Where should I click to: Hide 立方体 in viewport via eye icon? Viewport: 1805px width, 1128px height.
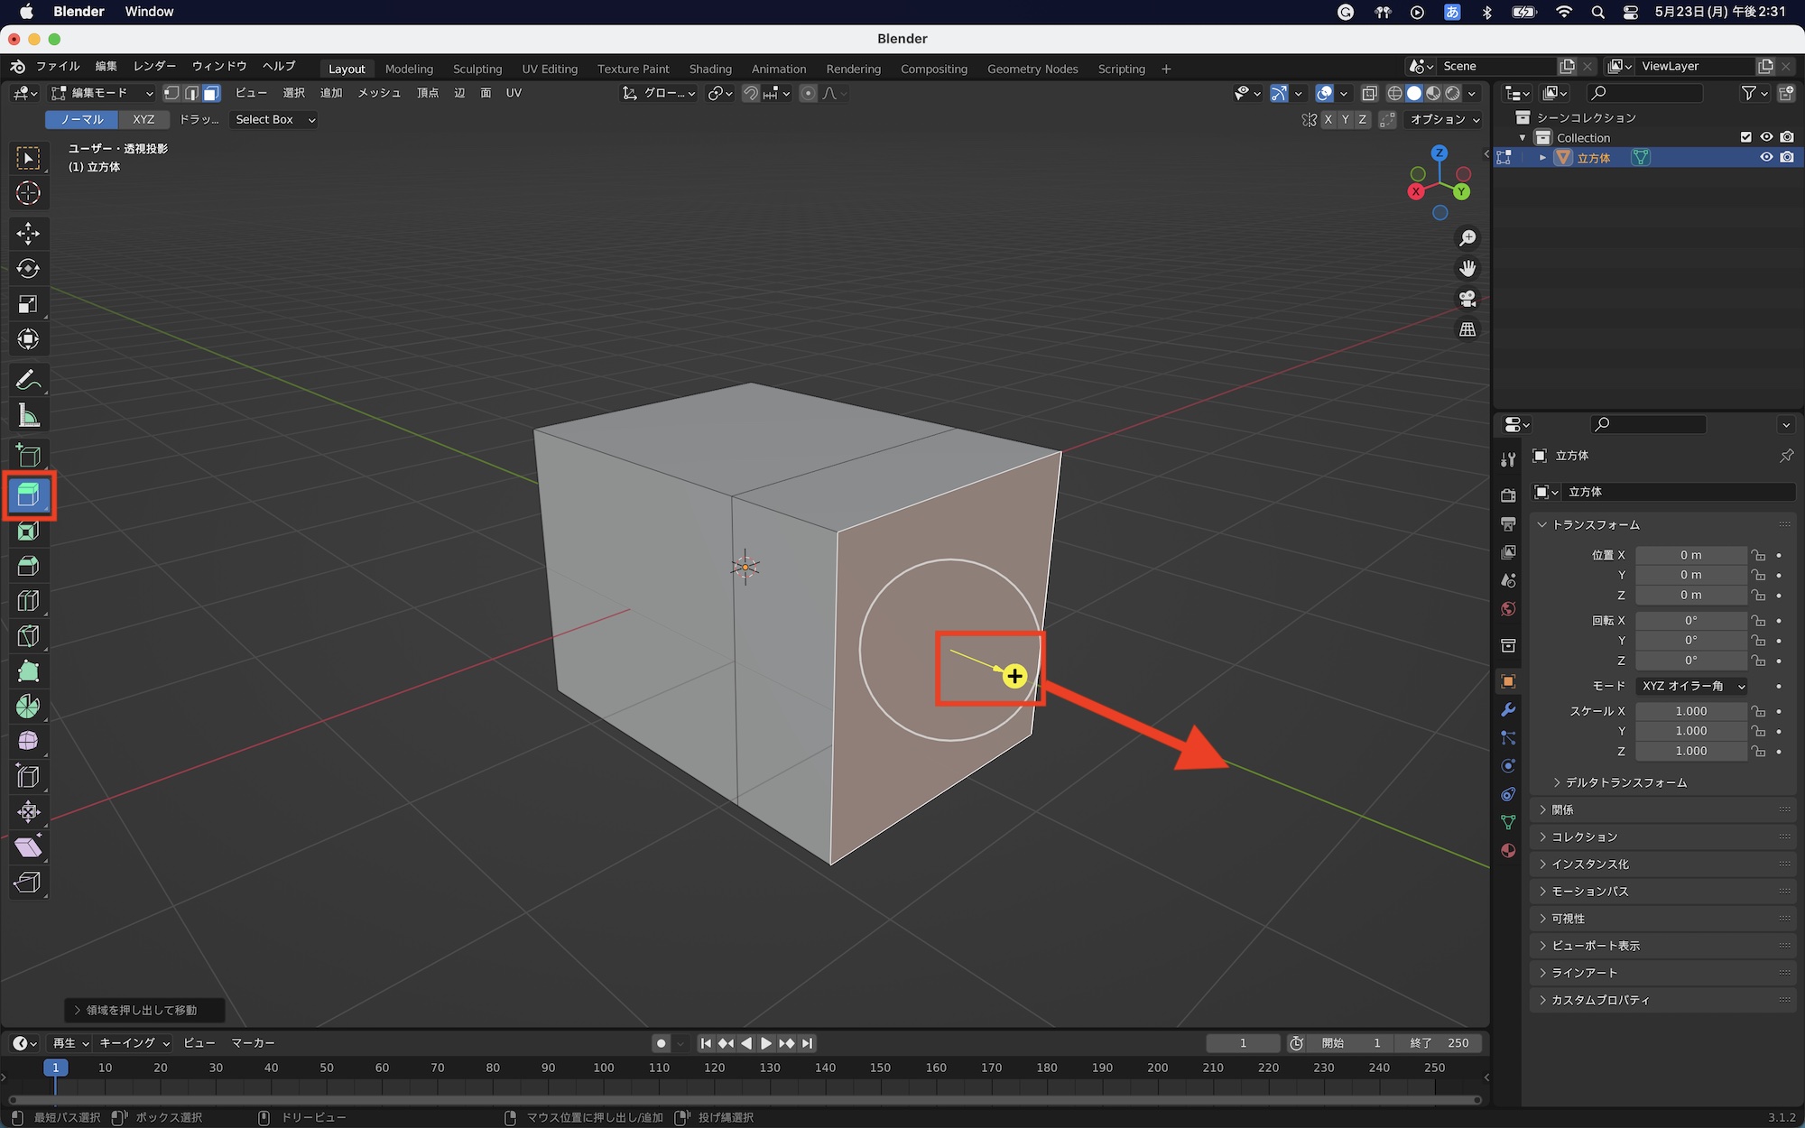1766,157
